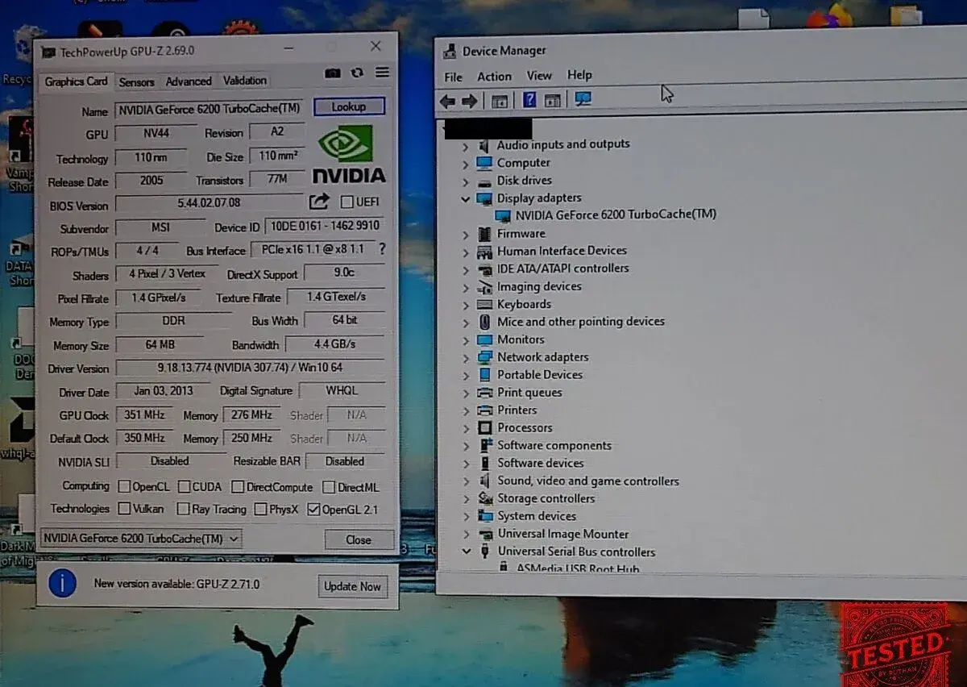This screenshot has width=967, height=687.
Task: Click the Scan for hardware changes monitor icon
Action: pos(583,99)
